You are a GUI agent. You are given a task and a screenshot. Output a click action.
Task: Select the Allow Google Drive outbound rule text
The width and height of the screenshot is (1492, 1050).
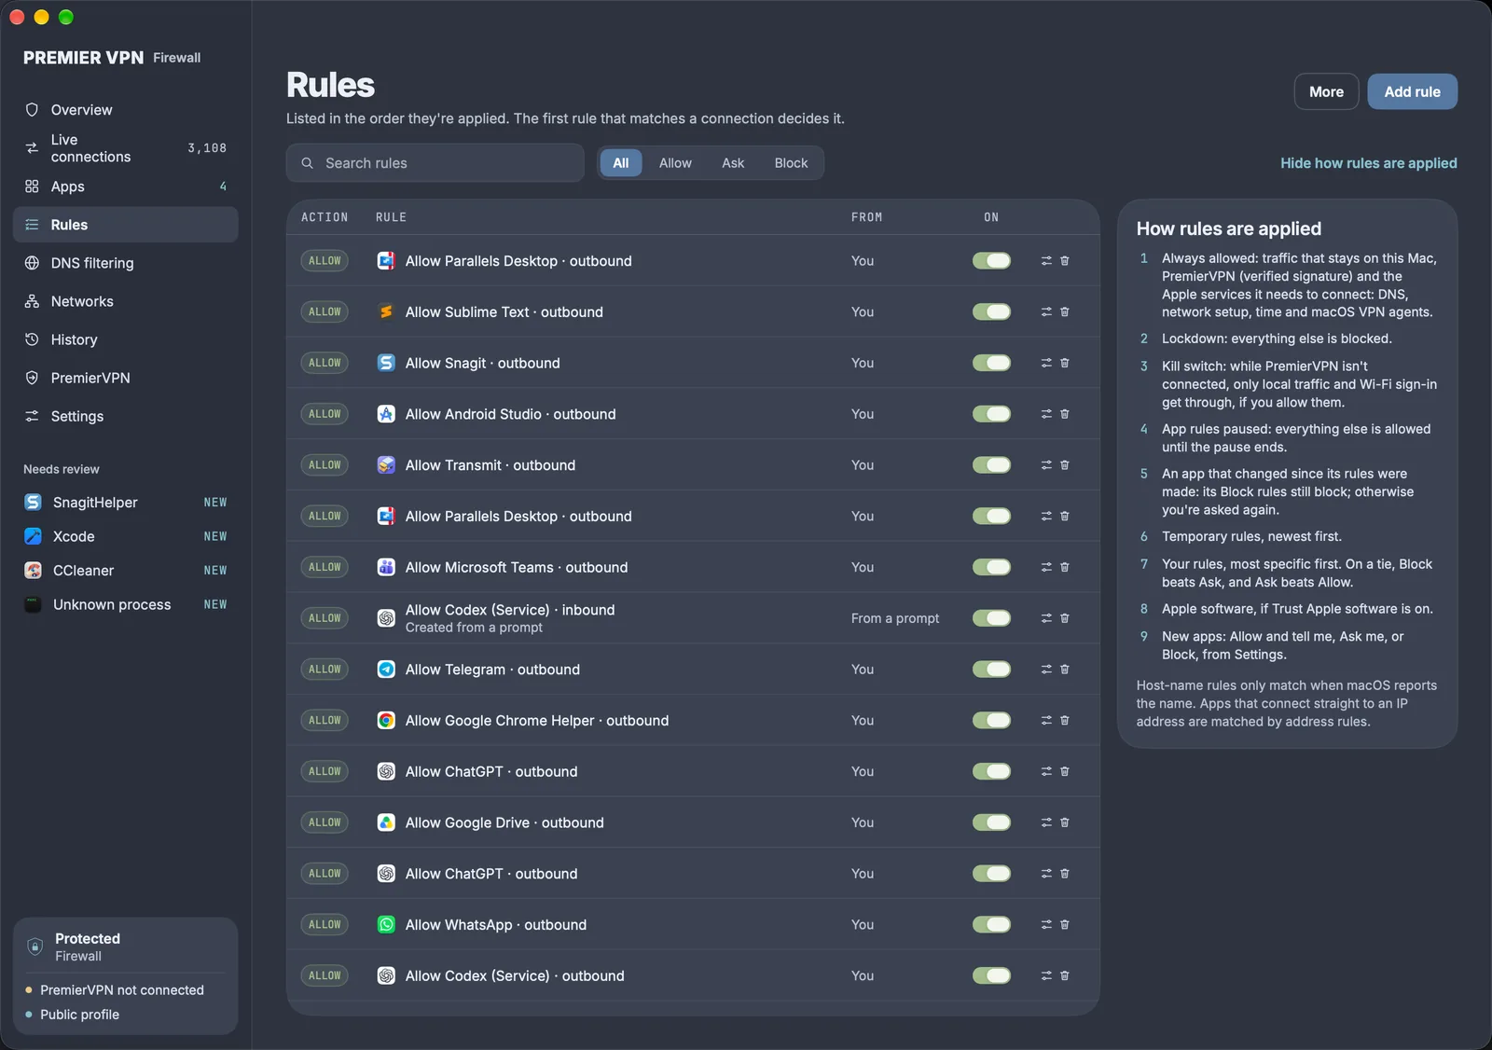504,822
